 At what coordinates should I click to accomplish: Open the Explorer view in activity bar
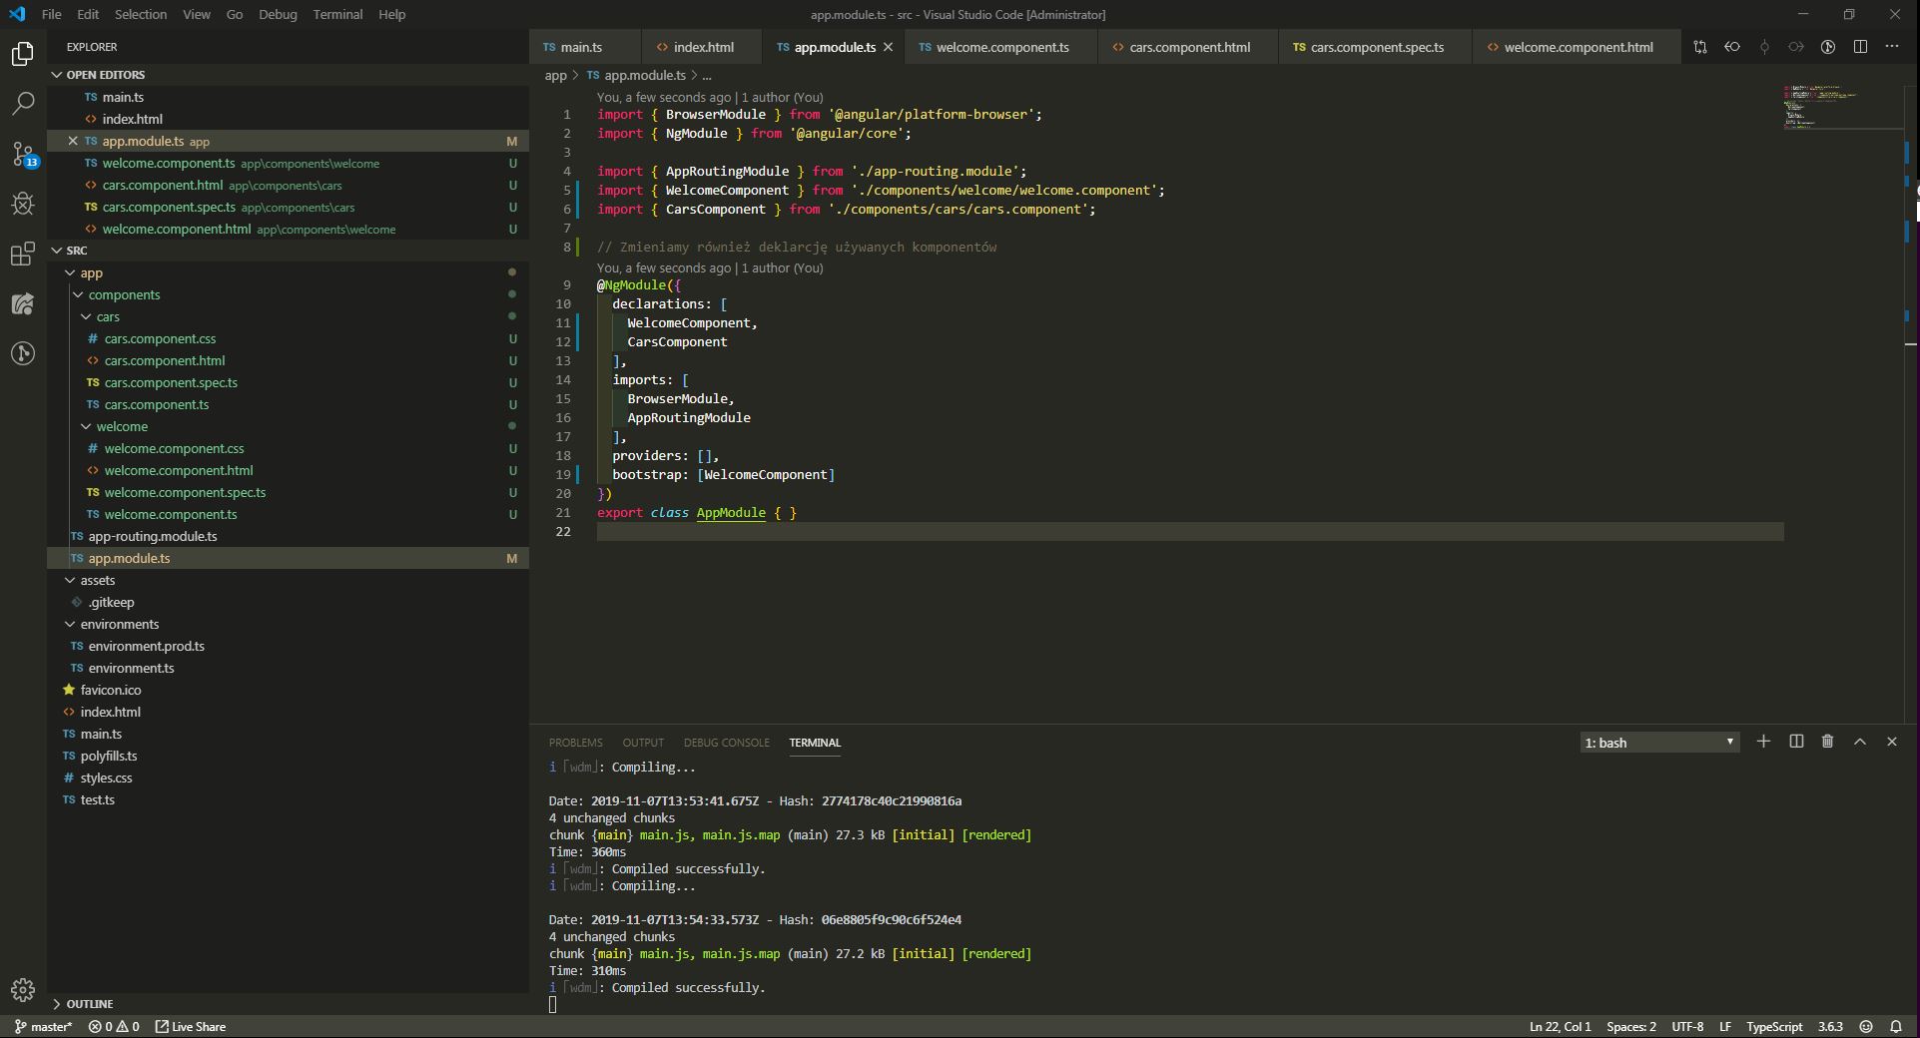(x=23, y=53)
